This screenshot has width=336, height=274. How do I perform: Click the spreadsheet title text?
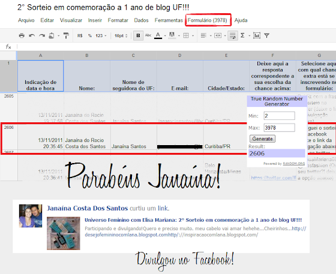pos(103,7)
